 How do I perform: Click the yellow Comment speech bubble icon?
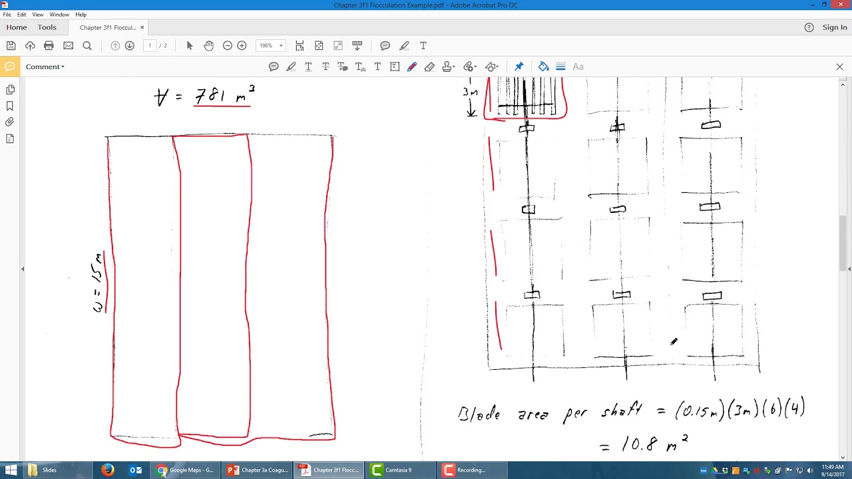pyautogui.click(x=9, y=67)
